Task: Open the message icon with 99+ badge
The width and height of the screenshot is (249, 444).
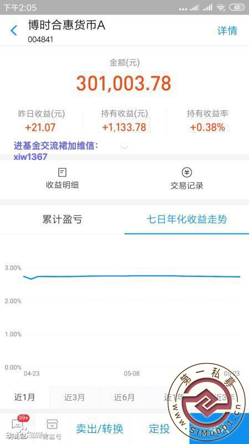Action: [x=17, y=424]
